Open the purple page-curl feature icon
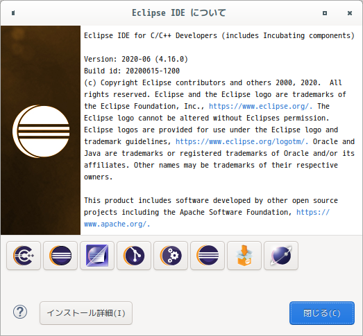 tap(97, 256)
